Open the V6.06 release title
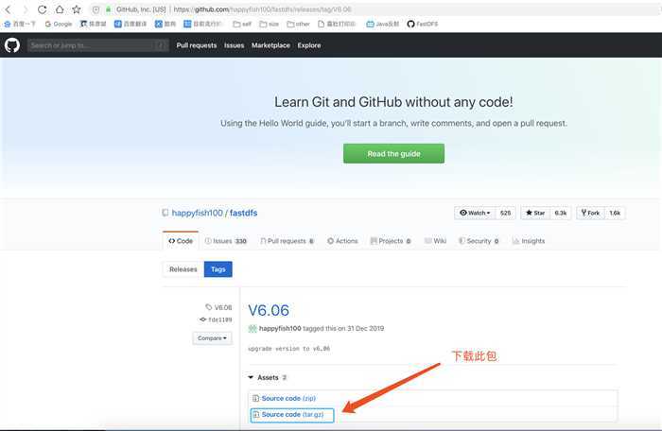Screen dimensions: 662x431 (x=269, y=310)
